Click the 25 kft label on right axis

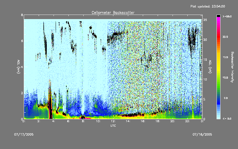pos(205,20)
